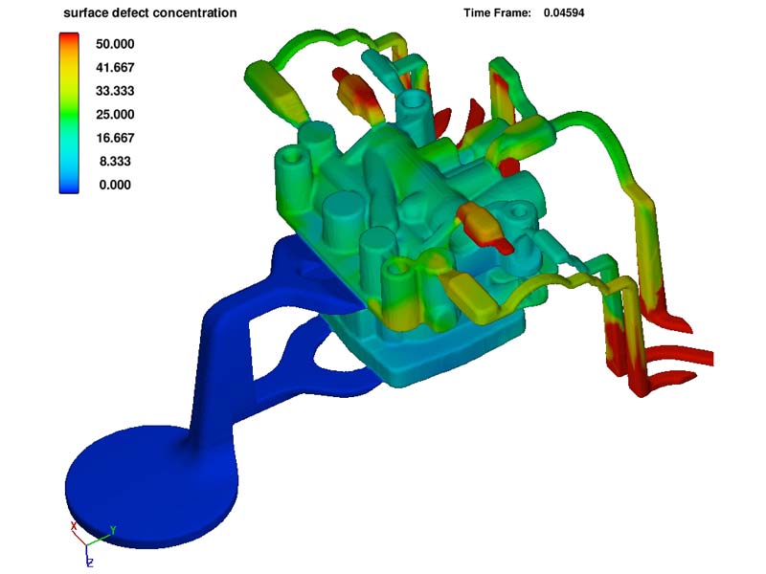The height and width of the screenshot is (574, 766).
Task: Click the 16.667 legend label
Action: tap(114, 138)
